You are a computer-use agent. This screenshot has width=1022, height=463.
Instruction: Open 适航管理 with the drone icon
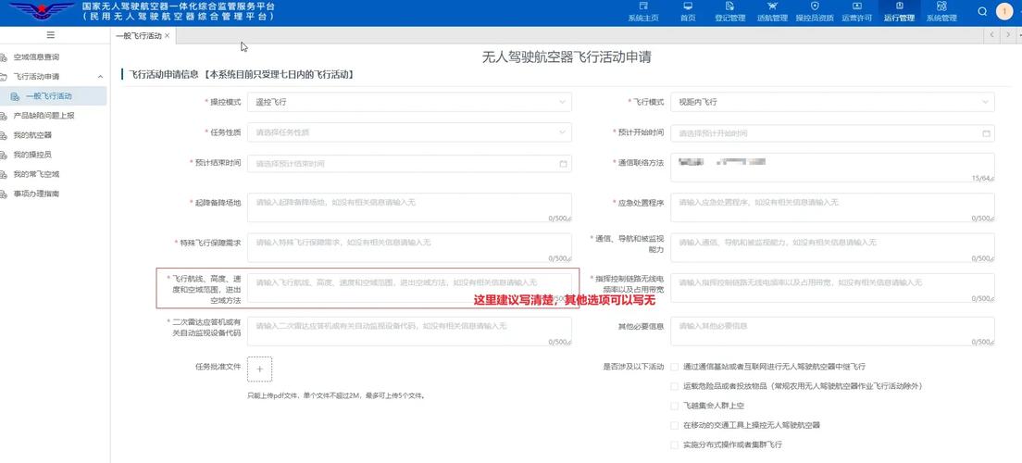(x=772, y=12)
